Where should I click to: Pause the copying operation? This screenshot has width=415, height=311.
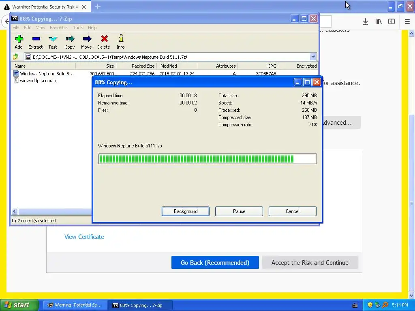pyautogui.click(x=239, y=211)
